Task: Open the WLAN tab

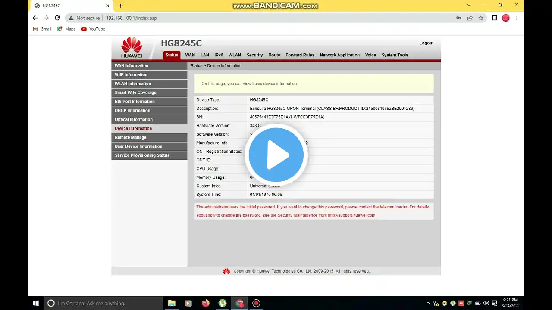Action: [235, 55]
